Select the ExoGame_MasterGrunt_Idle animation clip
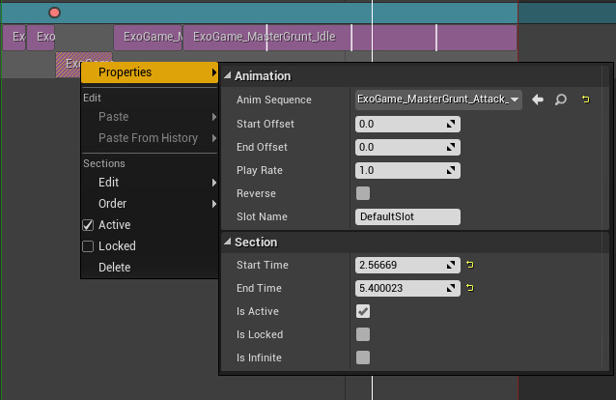 point(264,38)
